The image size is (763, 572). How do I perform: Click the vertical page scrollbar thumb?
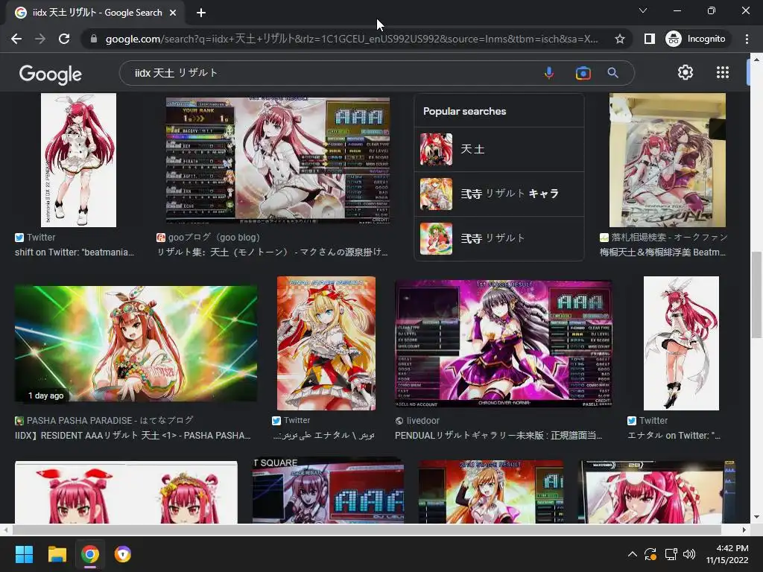756,294
